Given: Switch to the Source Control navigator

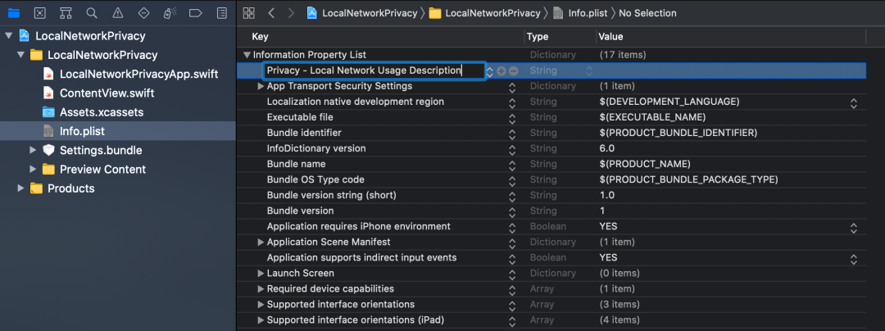Looking at the screenshot, I should click(x=40, y=13).
